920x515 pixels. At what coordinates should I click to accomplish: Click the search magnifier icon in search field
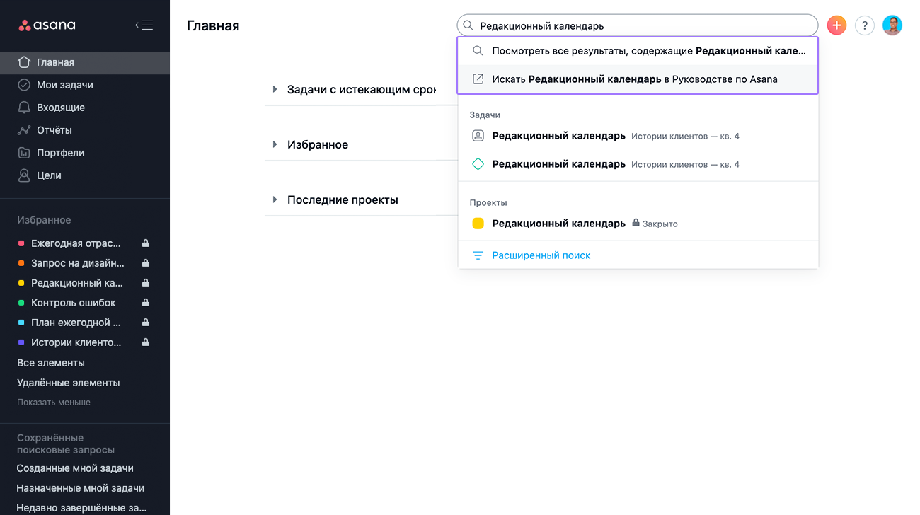pos(468,25)
